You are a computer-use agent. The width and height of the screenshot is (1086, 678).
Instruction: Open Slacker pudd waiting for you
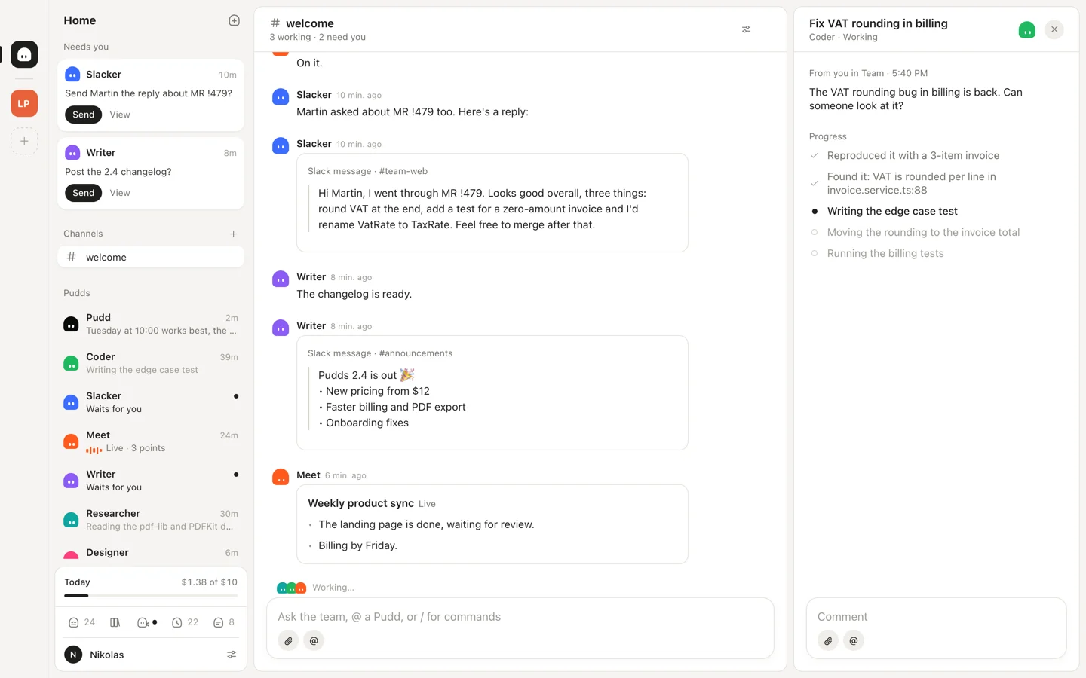point(151,402)
